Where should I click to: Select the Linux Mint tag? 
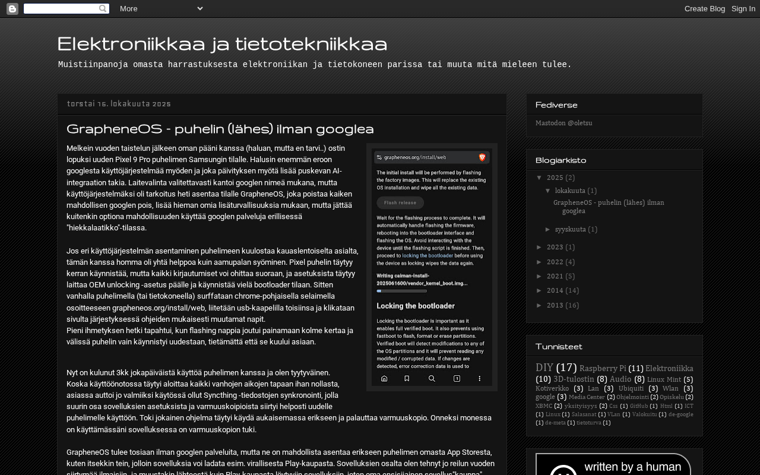664,379
